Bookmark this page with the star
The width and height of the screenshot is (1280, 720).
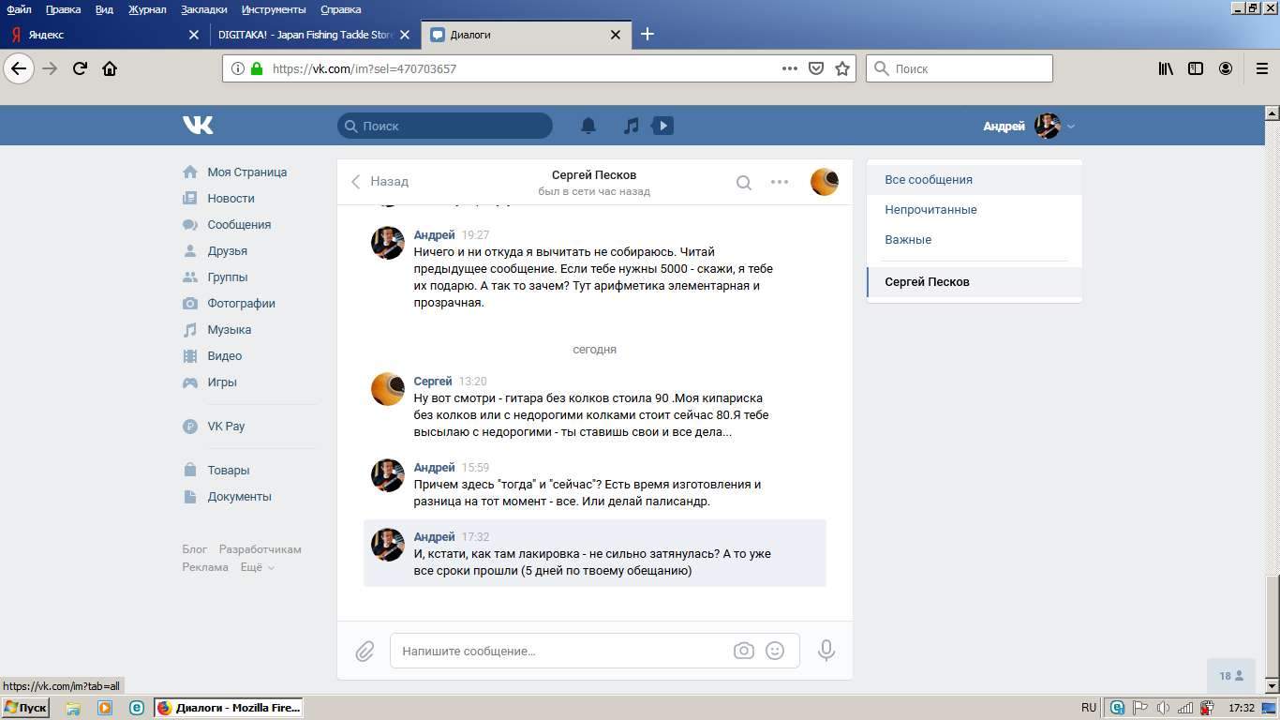842,68
